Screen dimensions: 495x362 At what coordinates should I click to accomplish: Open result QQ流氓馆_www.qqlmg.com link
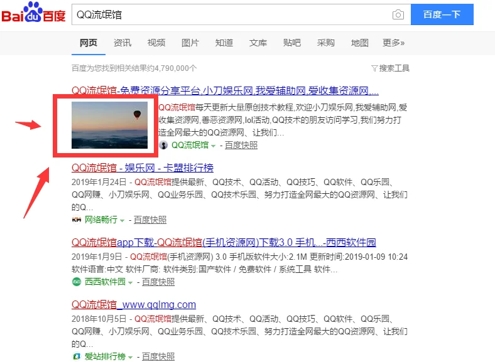(134, 305)
